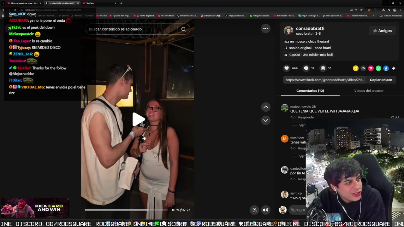Screen dimensions: 404x227
Task: Click 'Responder' under mateo_newels_28's comment
Action: coord(306,117)
